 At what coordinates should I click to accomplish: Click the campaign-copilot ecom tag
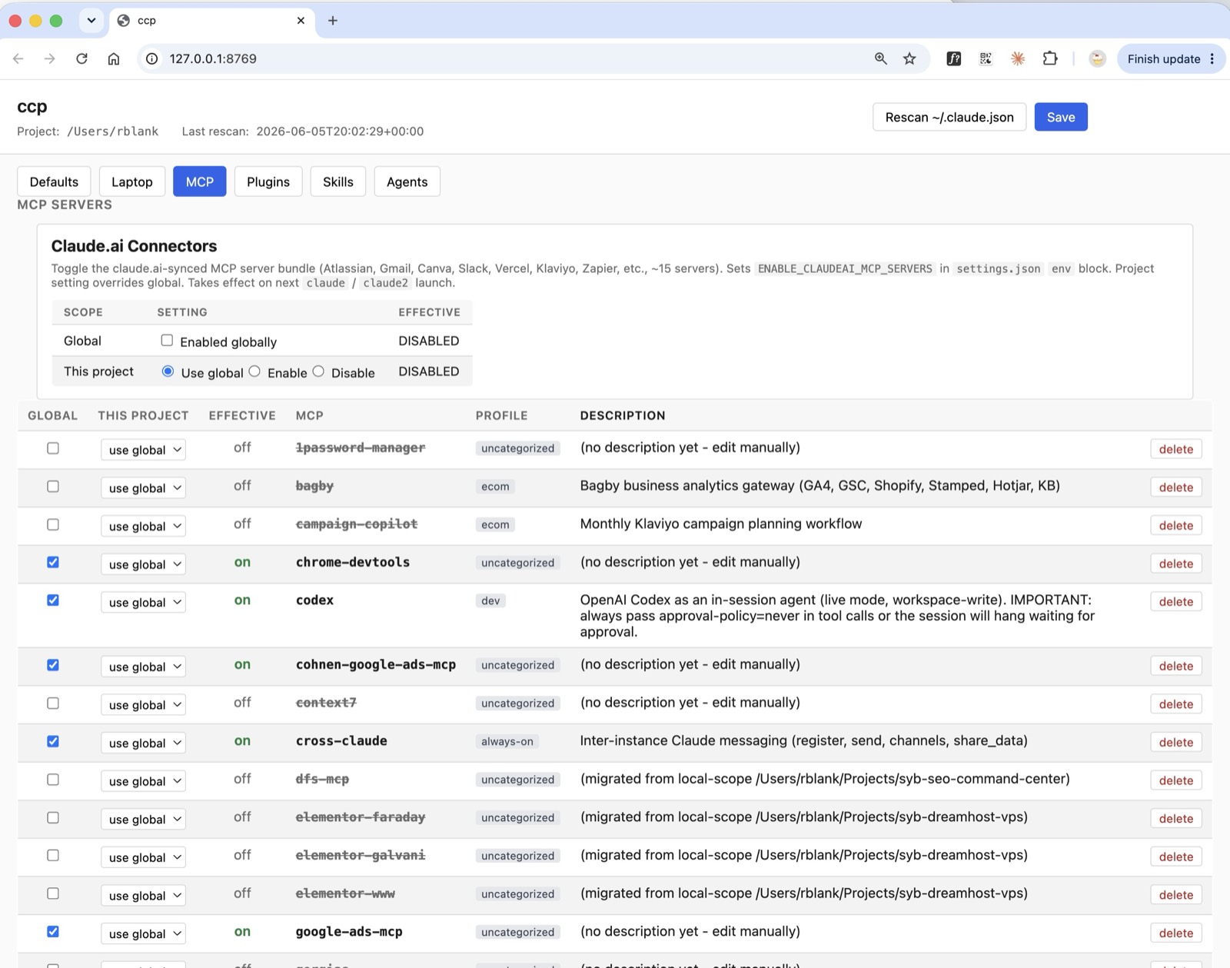[x=495, y=524]
